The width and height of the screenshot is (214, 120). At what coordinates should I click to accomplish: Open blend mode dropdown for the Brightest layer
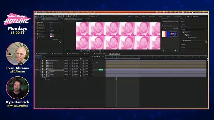click(x=67, y=70)
